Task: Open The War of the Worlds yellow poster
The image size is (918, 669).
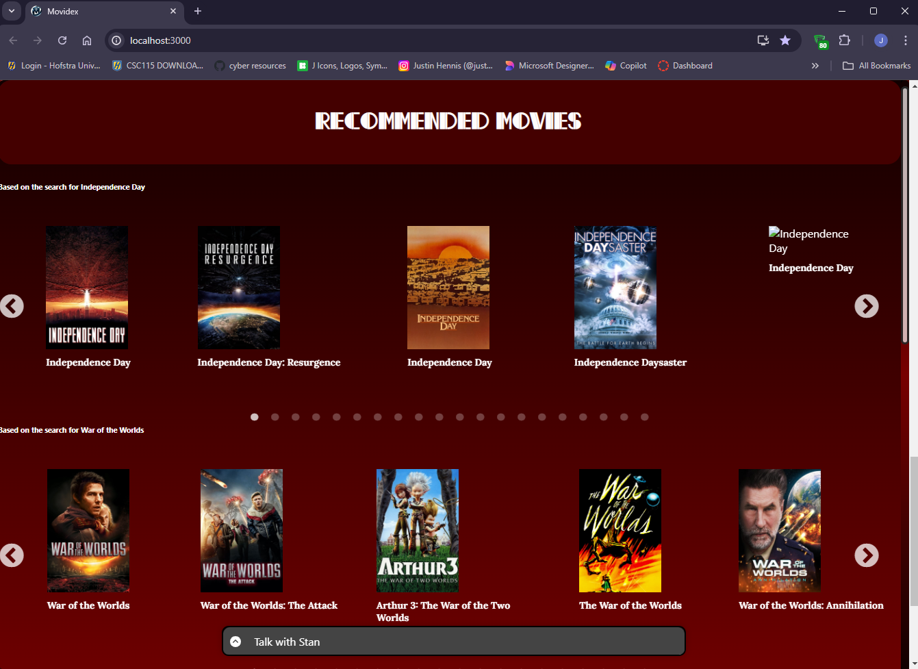Action: click(620, 531)
